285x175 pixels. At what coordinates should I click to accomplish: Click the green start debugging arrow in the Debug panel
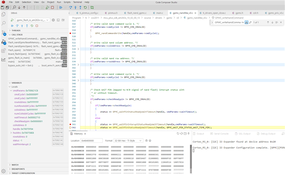12,20
